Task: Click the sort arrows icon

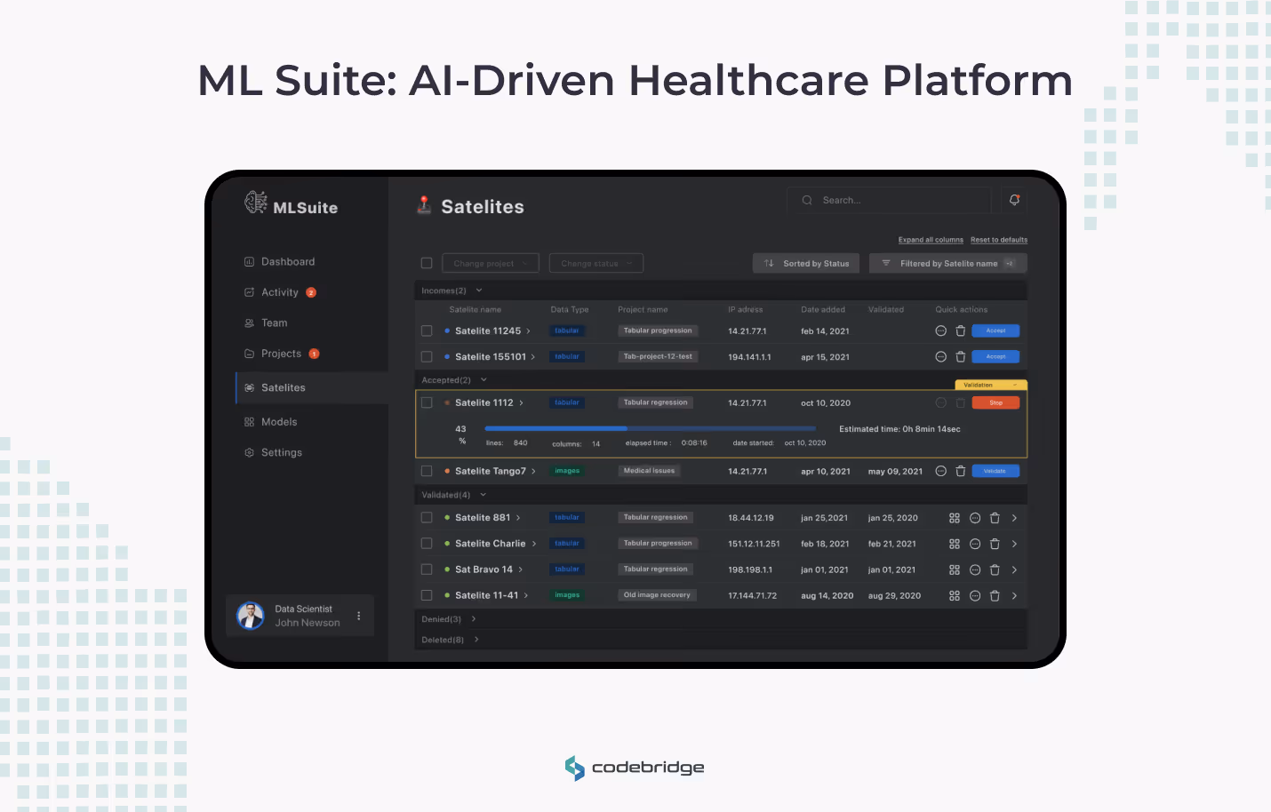Action: (x=769, y=263)
